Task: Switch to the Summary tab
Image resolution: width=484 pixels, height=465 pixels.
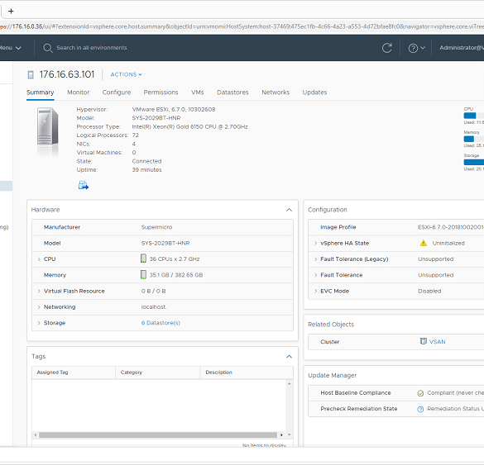Action: (x=41, y=93)
